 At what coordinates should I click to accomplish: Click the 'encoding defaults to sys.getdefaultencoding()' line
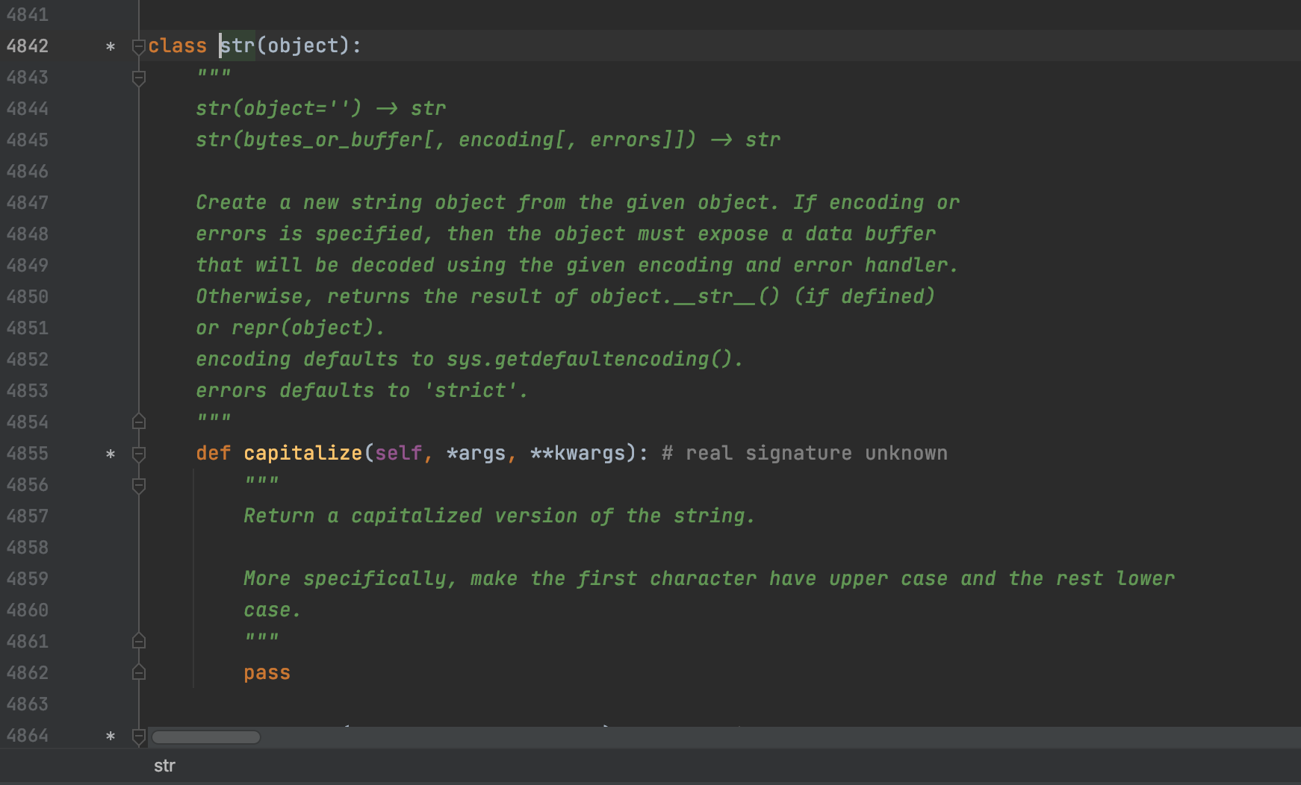[471, 359]
